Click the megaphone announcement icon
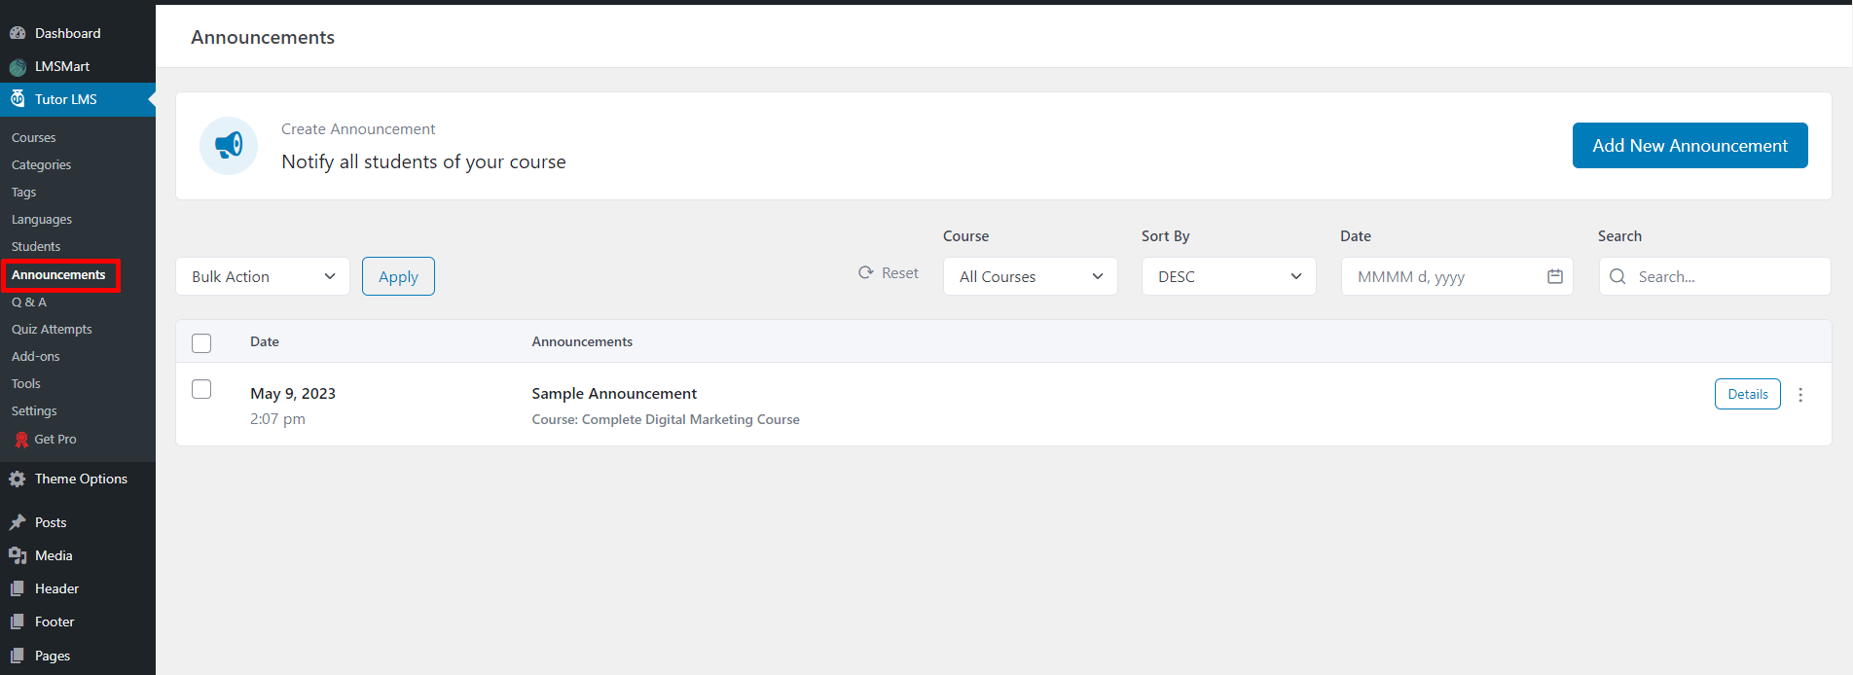Screen dimensions: 1853x675 (229, 146)
